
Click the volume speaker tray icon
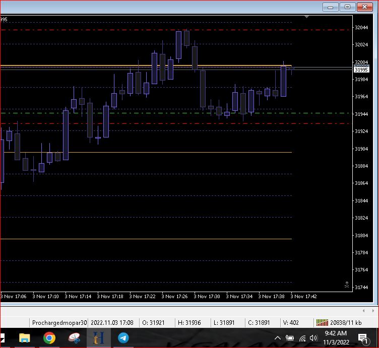313,338
